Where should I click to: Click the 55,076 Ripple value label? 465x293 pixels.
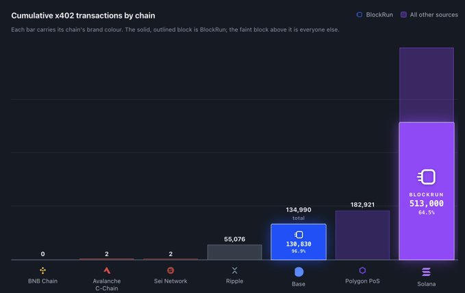(235, 239)
